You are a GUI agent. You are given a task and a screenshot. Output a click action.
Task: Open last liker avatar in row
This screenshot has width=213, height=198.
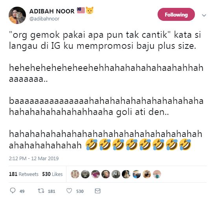click(157, 174)
